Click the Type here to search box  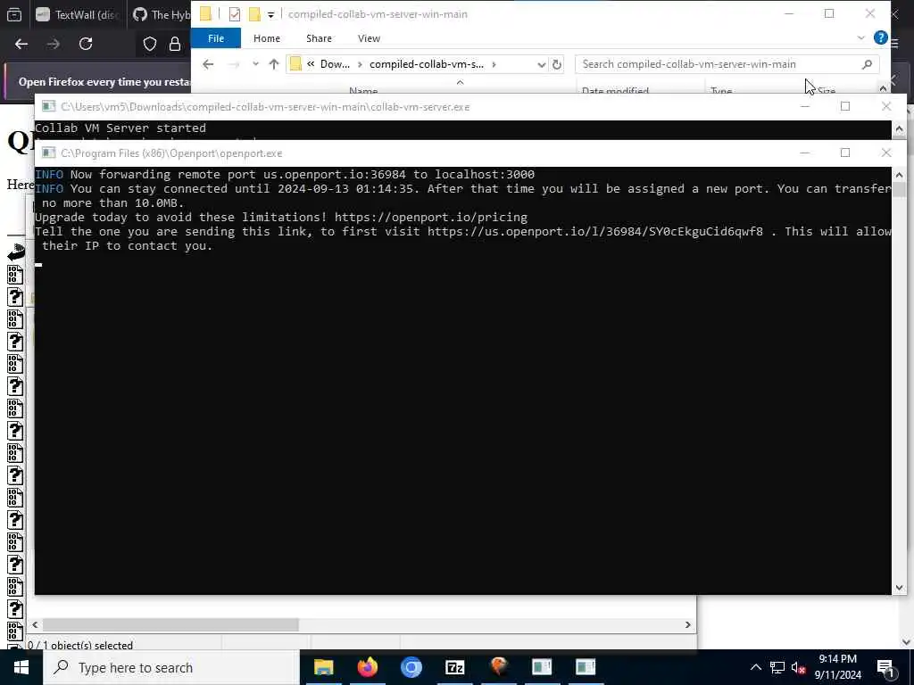coord(171,667)
